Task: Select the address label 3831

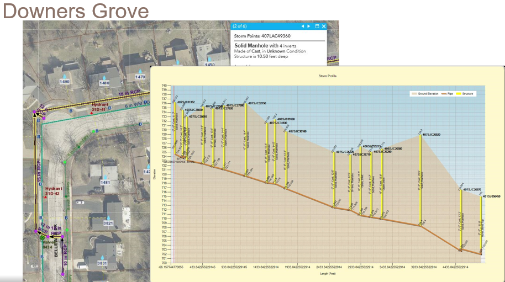Action: point(102,263)
